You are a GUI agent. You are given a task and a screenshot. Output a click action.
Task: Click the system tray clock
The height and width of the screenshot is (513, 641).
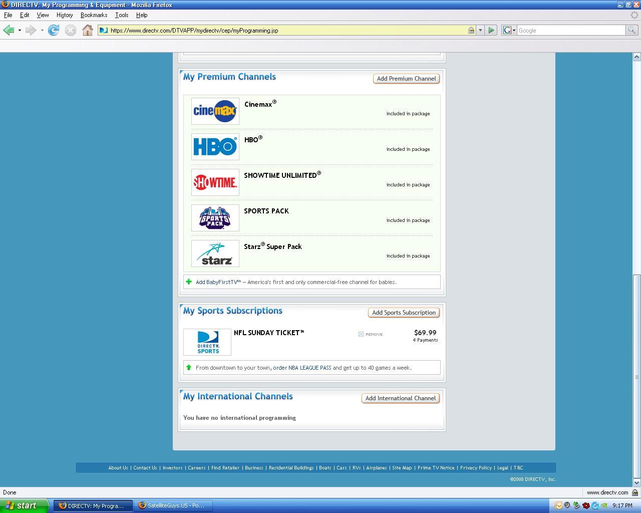point(622,505)
